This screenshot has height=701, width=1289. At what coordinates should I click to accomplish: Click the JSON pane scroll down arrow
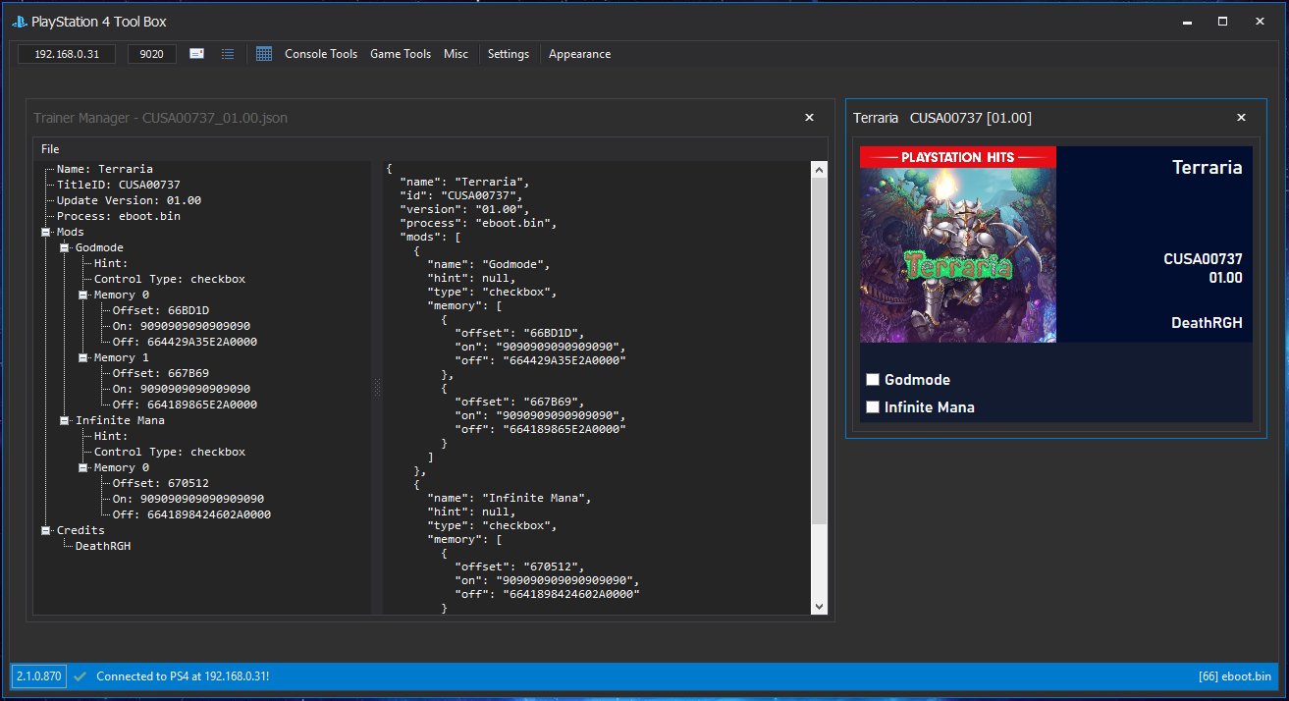pyautogui.click(x=820, y=608)
